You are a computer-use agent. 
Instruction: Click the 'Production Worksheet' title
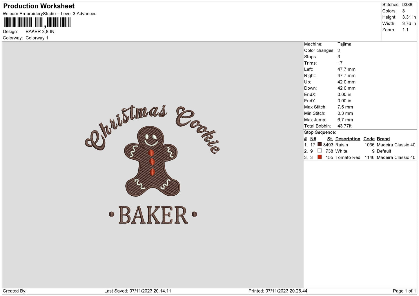coord(39,6)
